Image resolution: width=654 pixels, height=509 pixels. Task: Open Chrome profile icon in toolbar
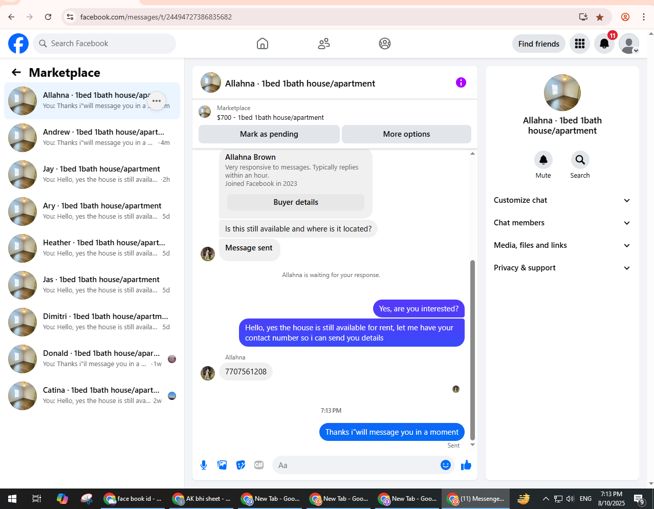625,17
